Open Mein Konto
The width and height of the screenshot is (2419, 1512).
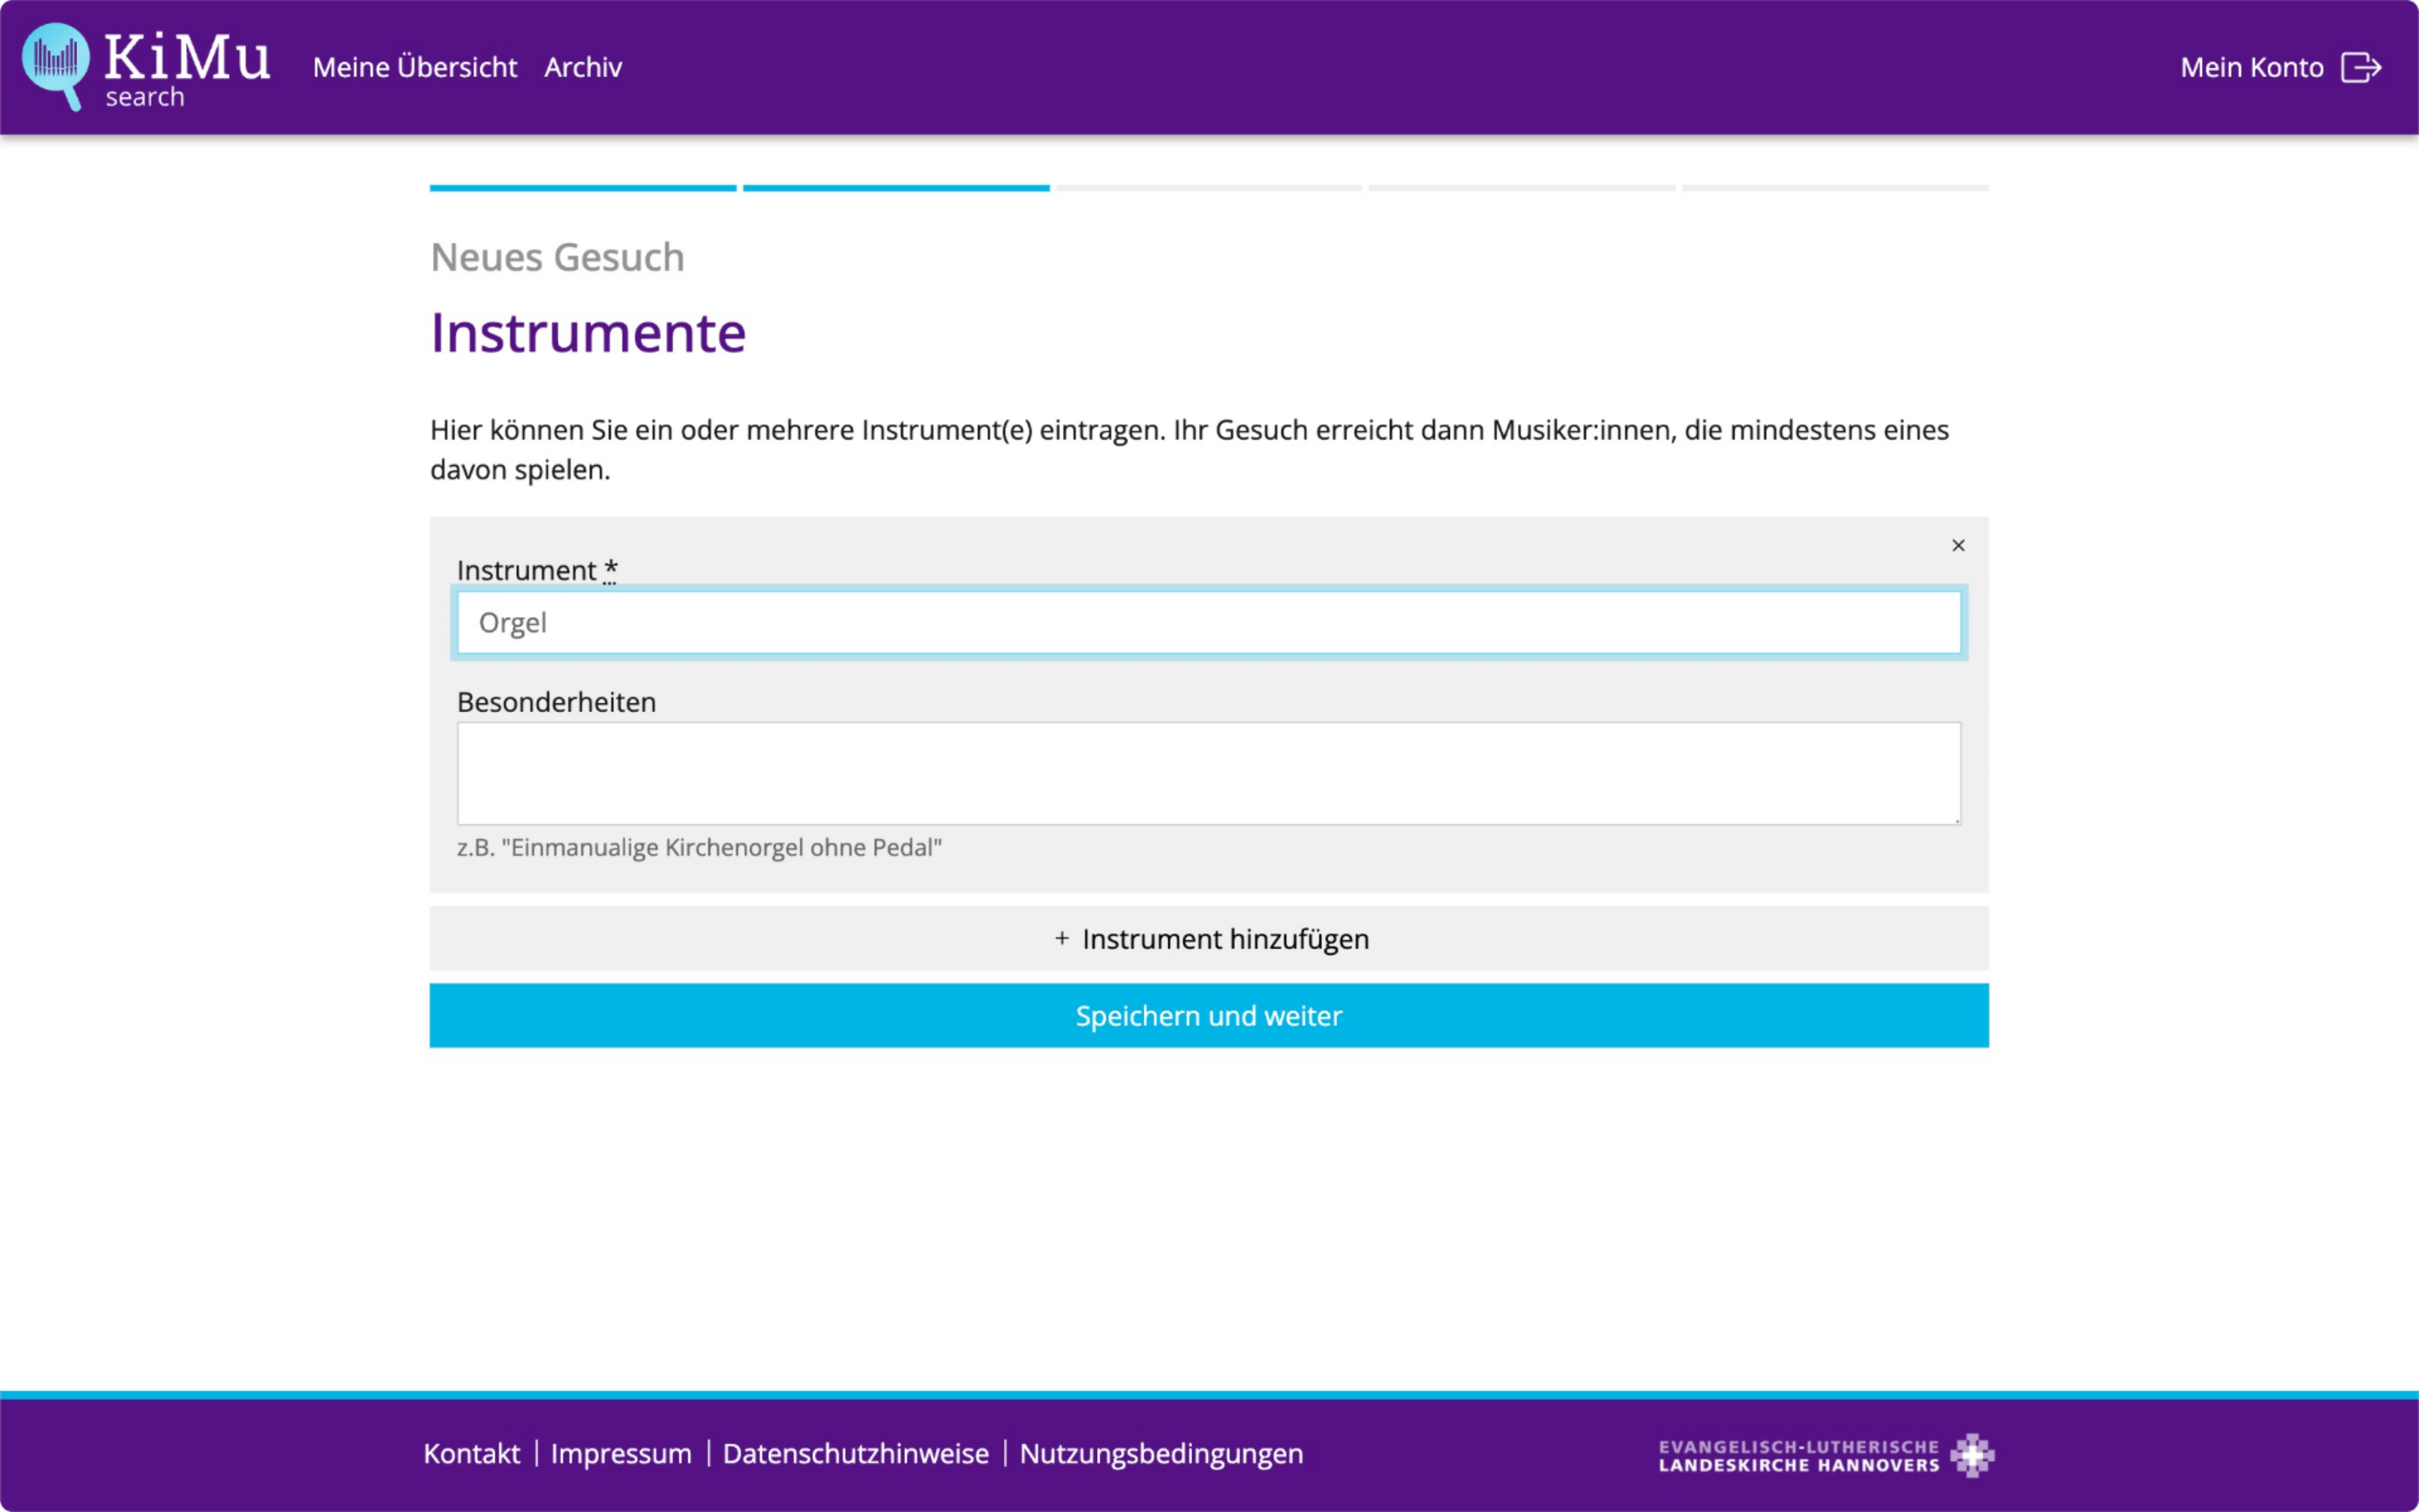tap(2251, 67)
